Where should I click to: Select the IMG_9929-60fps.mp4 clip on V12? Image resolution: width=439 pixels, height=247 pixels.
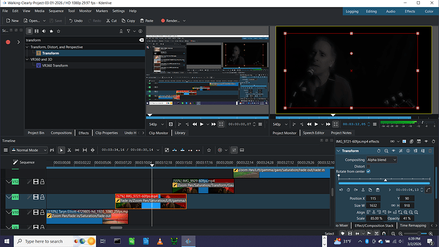(203, 186)
